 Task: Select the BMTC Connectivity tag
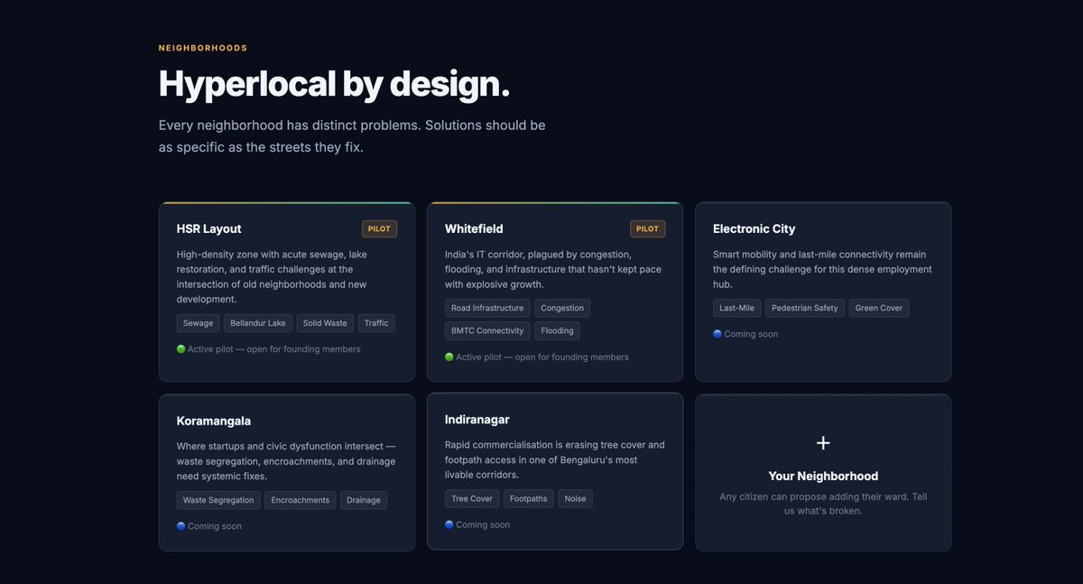[487, 331]
